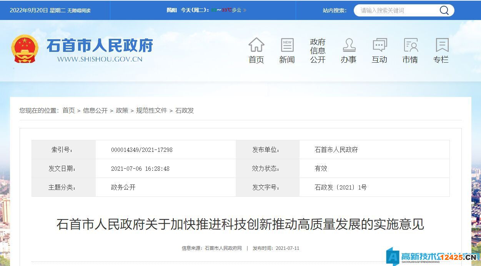This screenshot has width=481, height=266.
Task: Select the 政策 breadcrumb link
Action: (x=122, y=110)
